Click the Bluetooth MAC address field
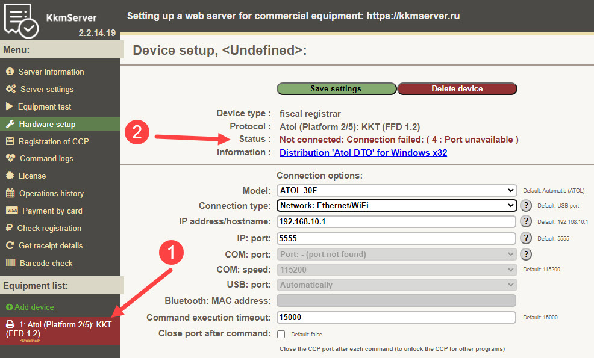Image resolution: width=594 pixels, height=358 pixels. pos(396,300)
